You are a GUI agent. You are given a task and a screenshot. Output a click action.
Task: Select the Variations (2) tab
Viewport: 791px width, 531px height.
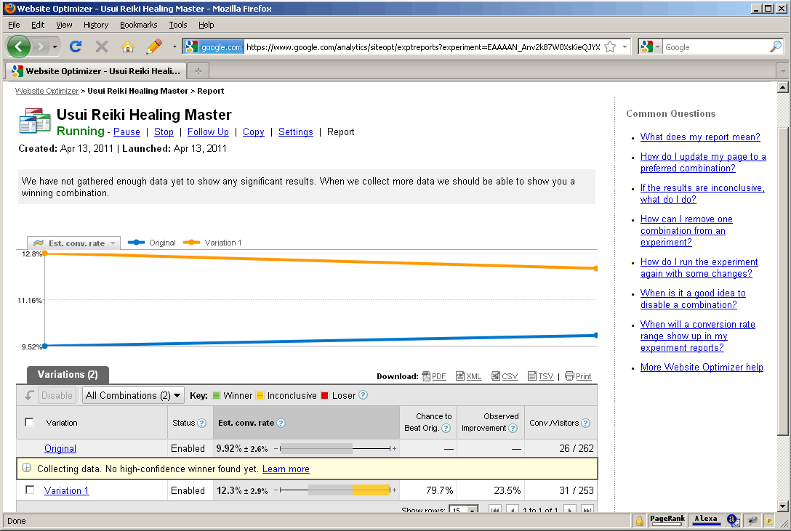pyautogui.click(x=68, y=375)
